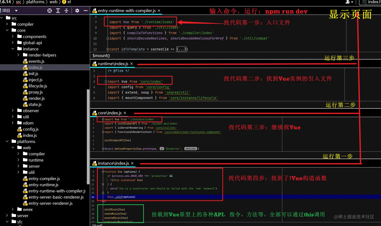Collapse the core folder
Screen dimensions: 381x226
[x=7, y=30]
